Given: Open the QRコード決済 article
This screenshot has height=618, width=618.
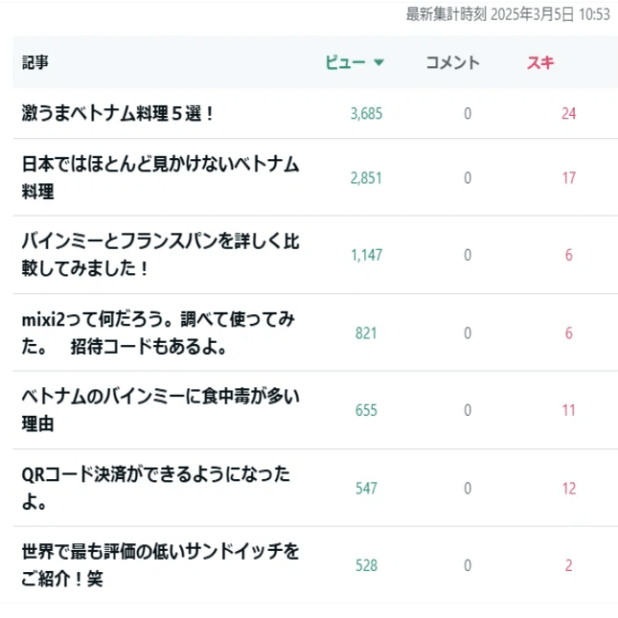Looking at the screenshot, I should (156, 488).
